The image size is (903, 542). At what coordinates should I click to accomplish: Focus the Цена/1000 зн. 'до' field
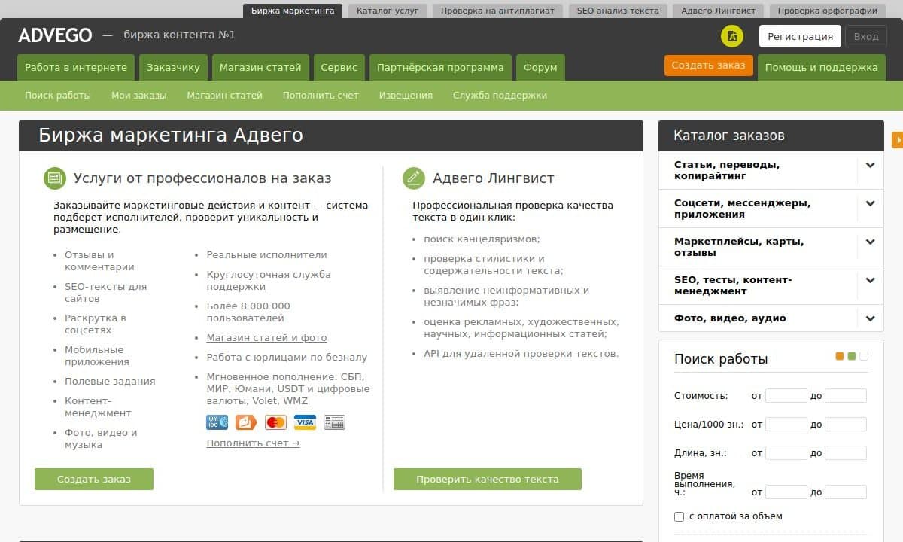(846, 425)
